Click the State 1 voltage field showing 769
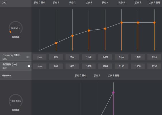 (56, 66)
